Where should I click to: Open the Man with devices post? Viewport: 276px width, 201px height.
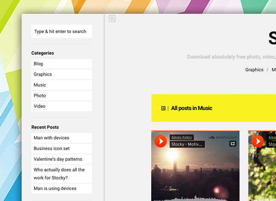click(x=62, y=138)
